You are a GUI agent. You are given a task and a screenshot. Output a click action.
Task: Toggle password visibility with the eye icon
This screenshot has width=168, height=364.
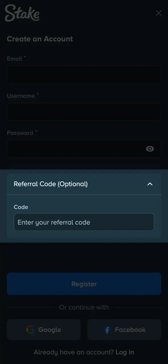pos(150,149)
